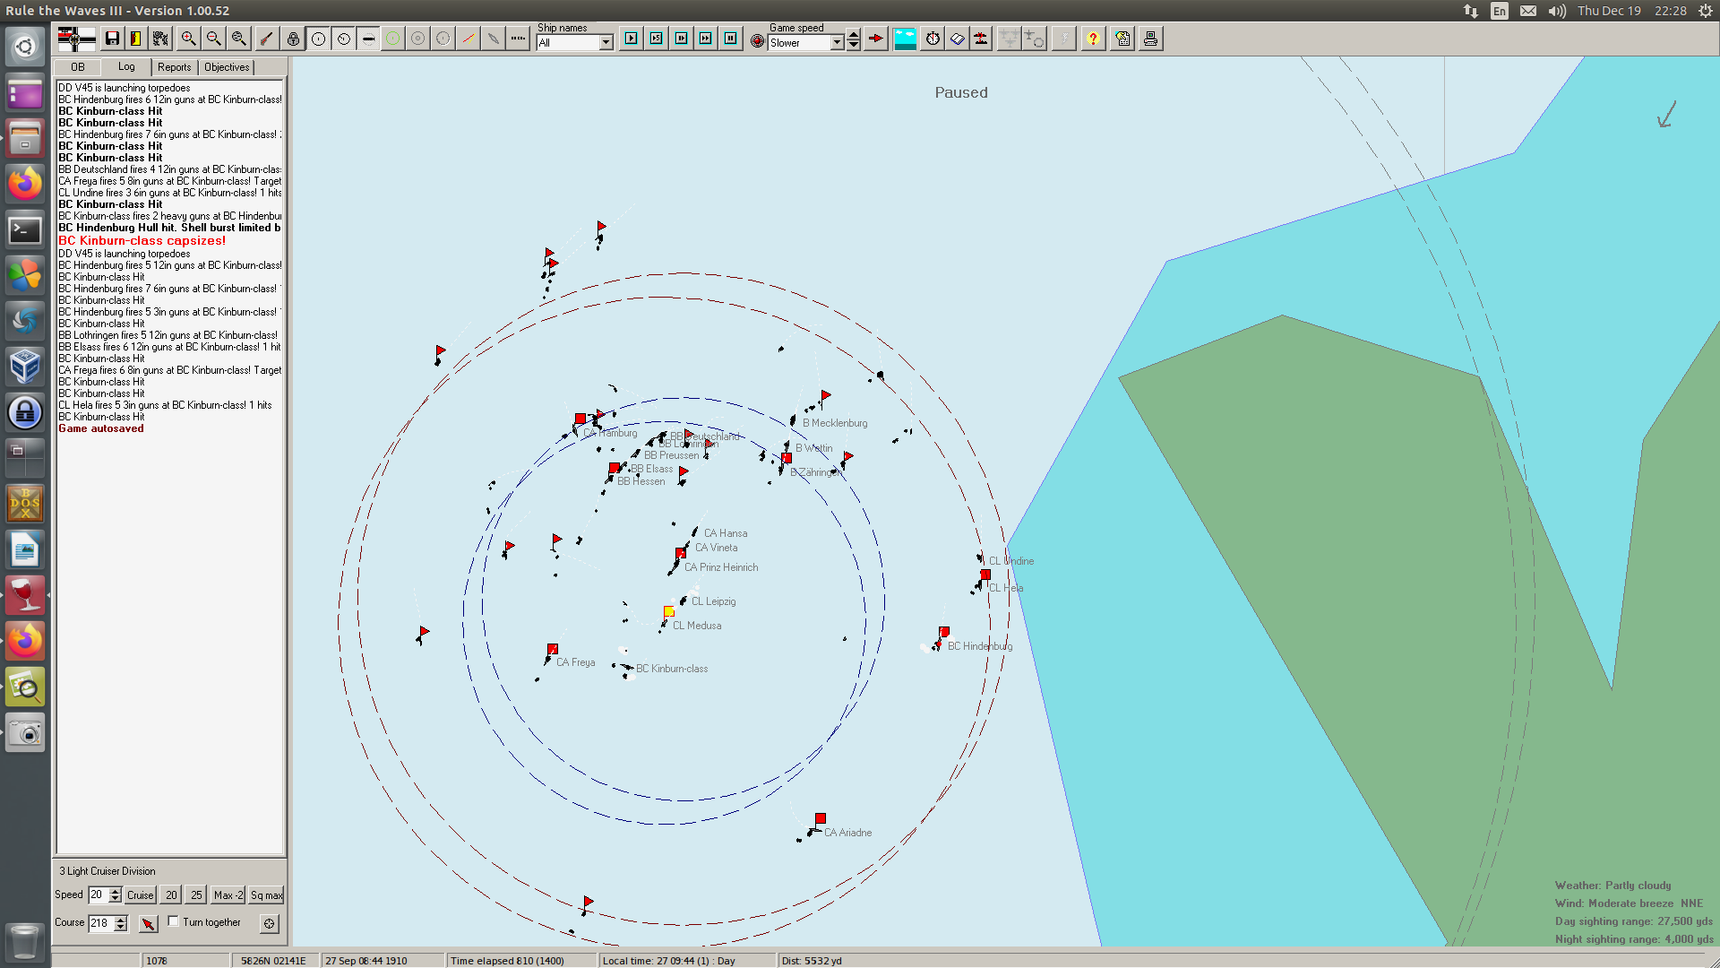1720x968 pixels.
Task: Decrease Course with the spinner down arrow
Action: pos(121,927)
